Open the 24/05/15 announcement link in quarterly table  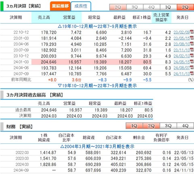point(181,62)
